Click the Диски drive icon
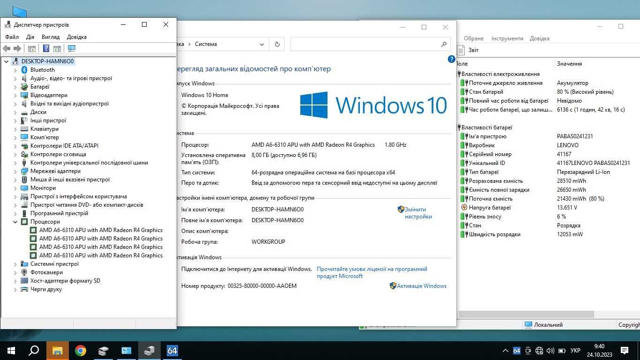The height and width of the screenshot is (360, 640). point(25,112)
